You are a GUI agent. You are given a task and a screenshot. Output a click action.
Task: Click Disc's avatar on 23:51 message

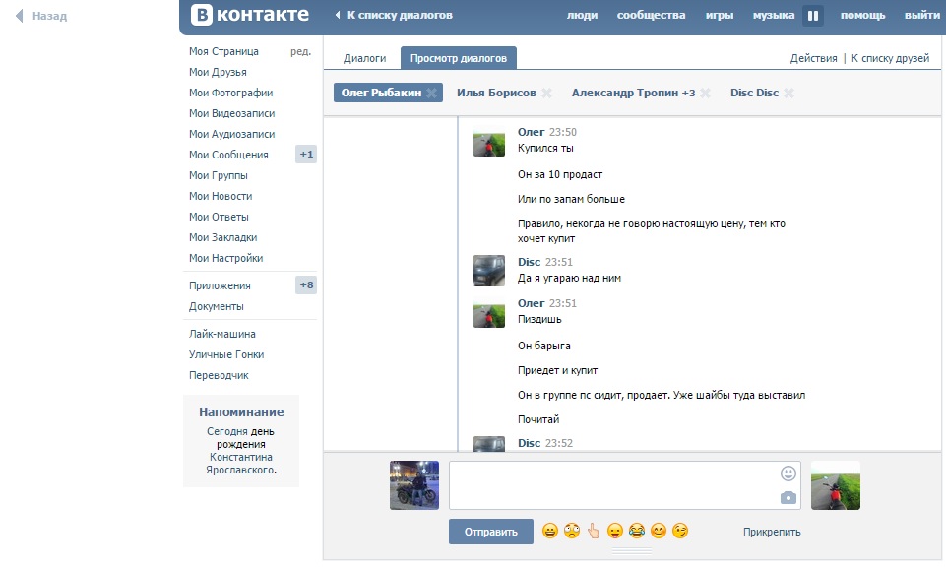(x=488, y=271)
